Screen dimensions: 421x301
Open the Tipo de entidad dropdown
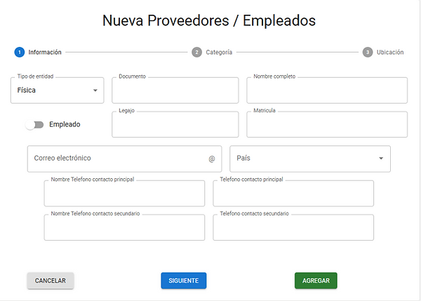[x=58, y=91]
